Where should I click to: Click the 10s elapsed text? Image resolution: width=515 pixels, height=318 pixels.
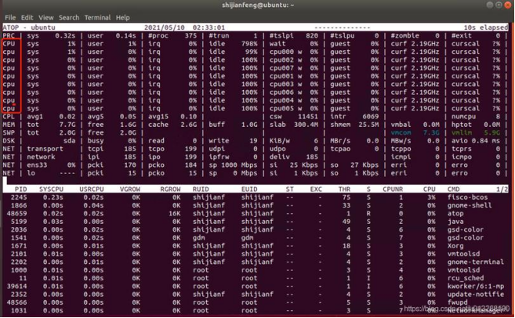point(486,27)
